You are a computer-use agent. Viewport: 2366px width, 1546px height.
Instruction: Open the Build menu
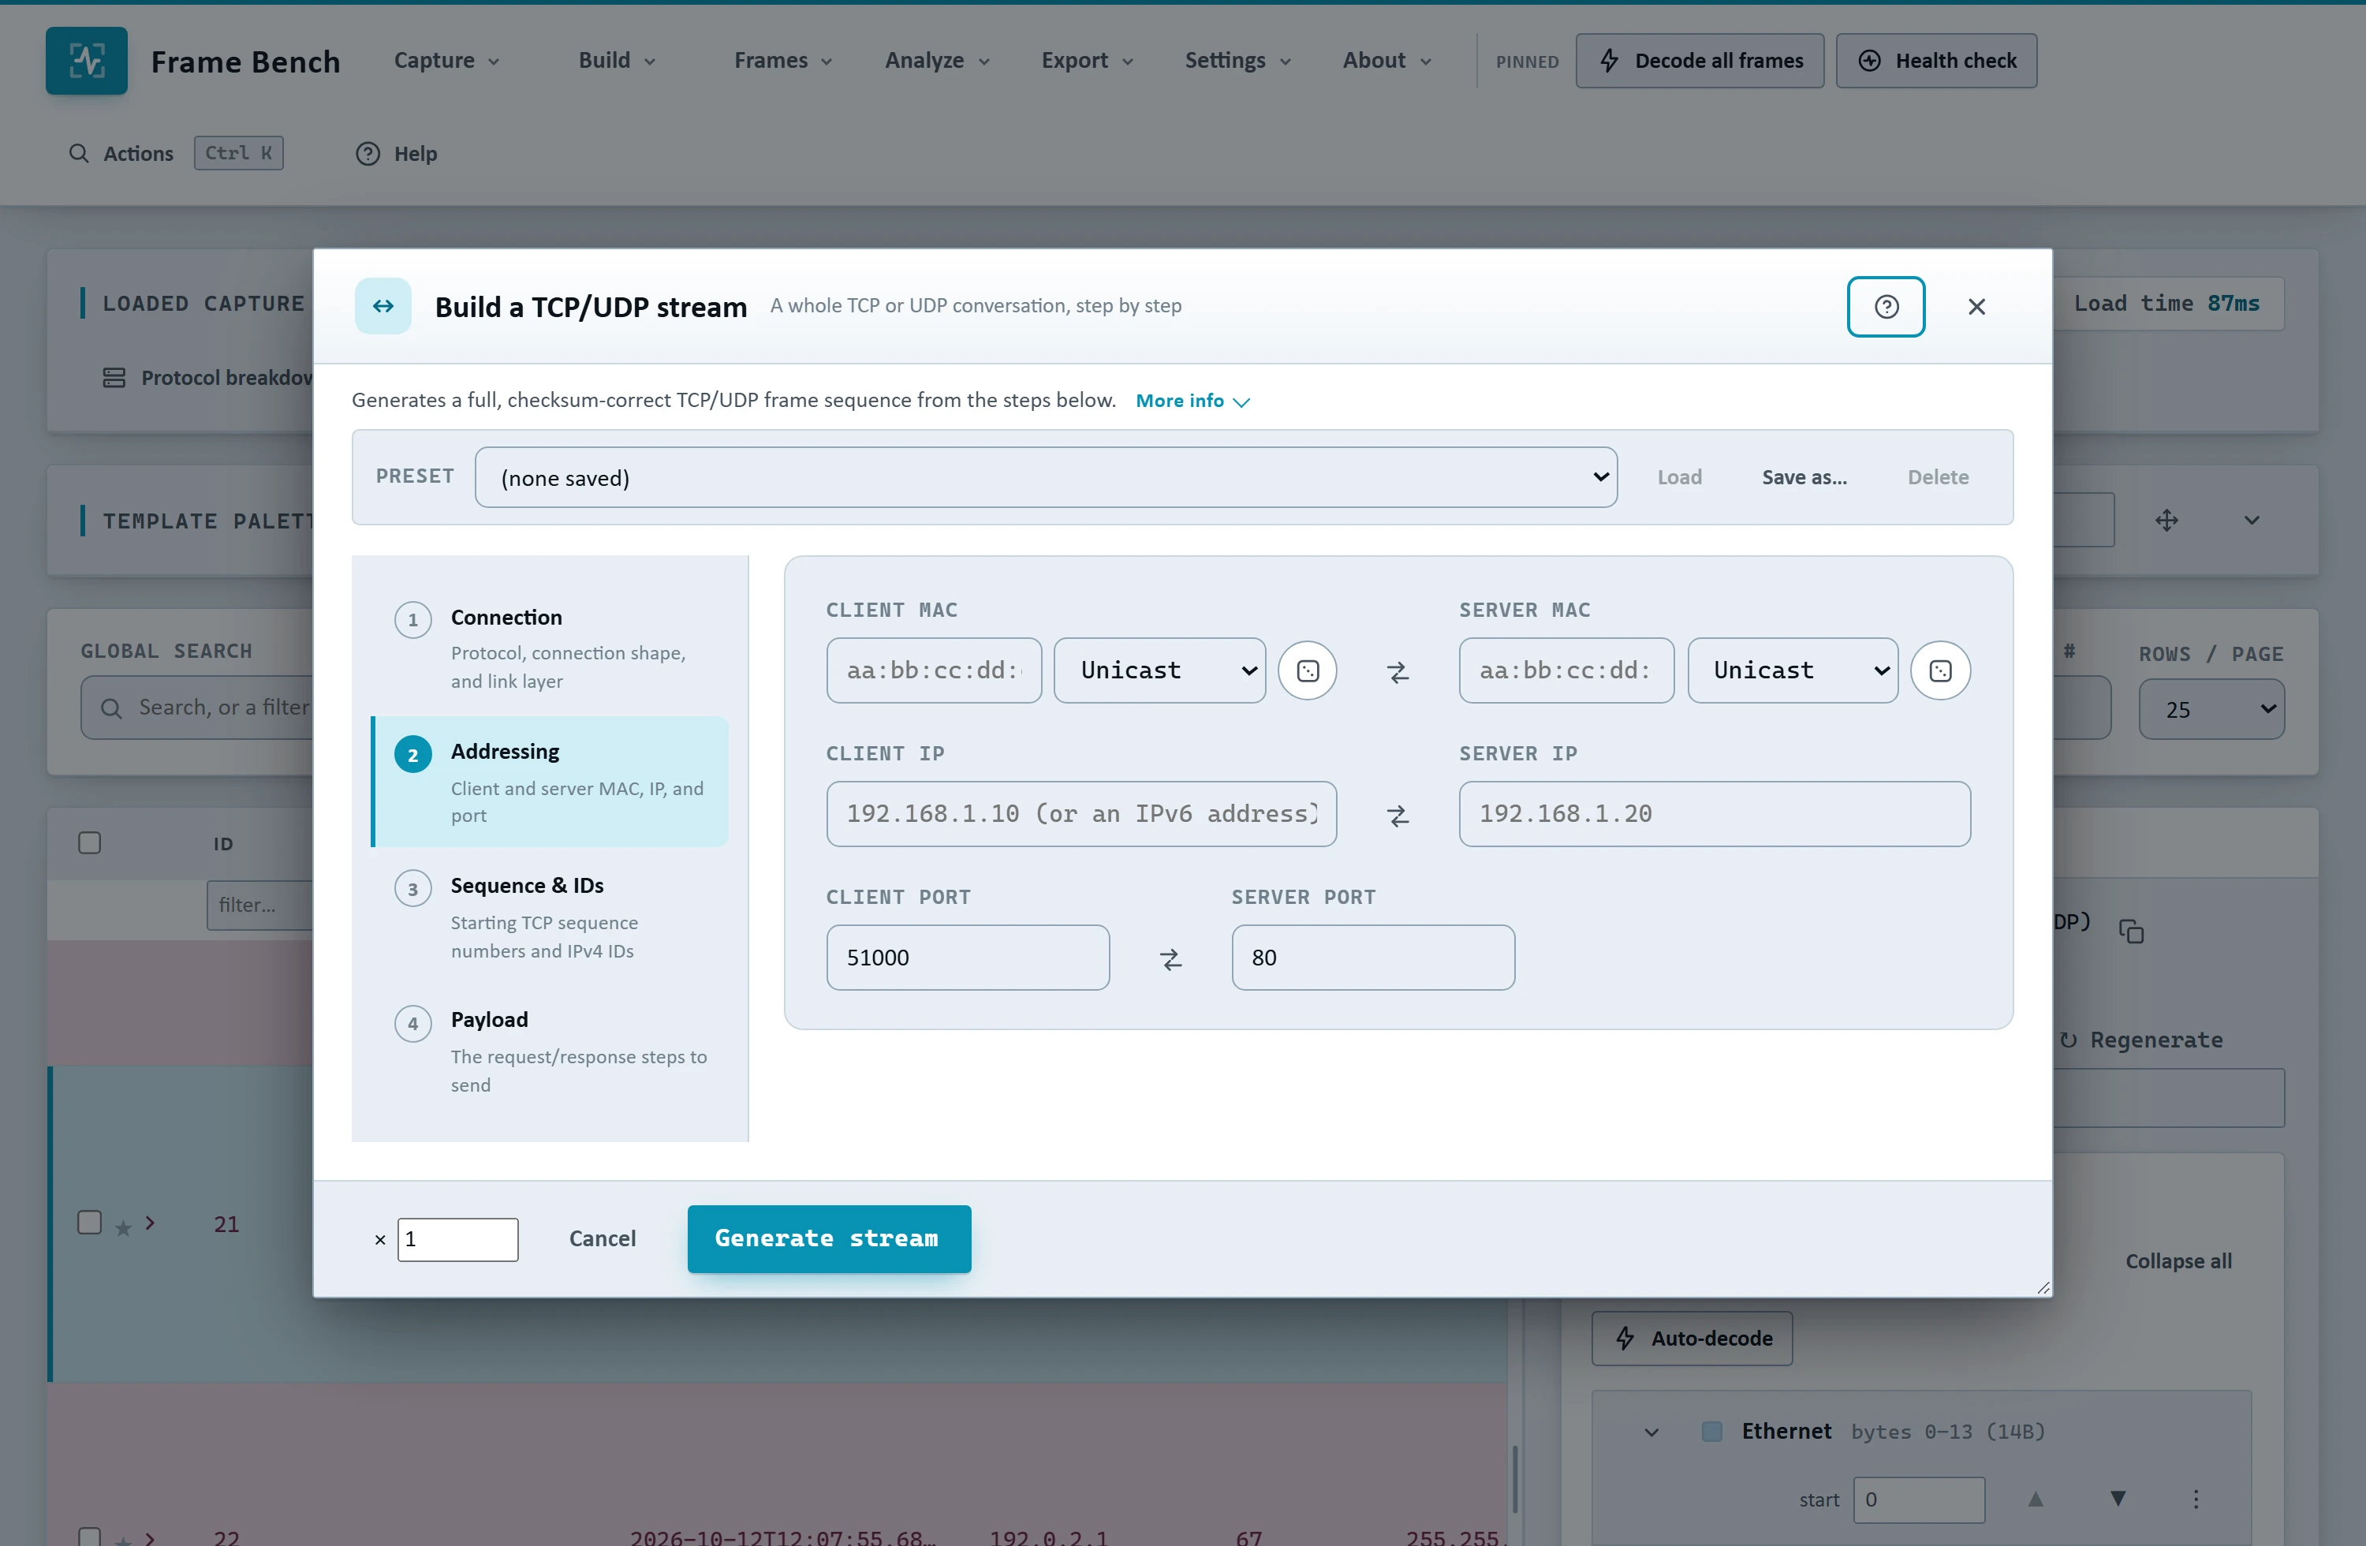pyautogui.click(x=617, y=61)
